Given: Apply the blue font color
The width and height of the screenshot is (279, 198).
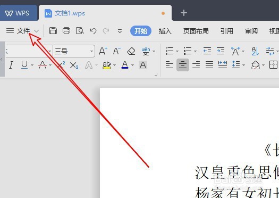Looking at the screenshot, I should click(x=125, y=65).
